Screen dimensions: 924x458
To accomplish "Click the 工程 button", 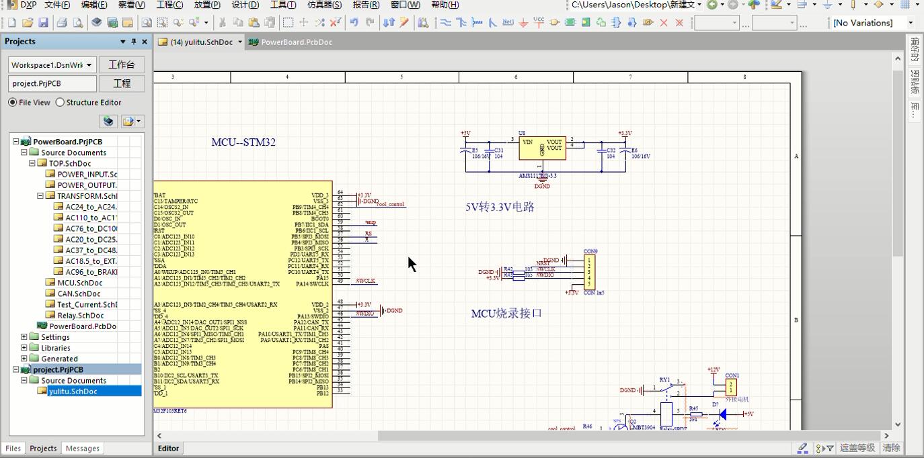I will (x=122, y=84).
